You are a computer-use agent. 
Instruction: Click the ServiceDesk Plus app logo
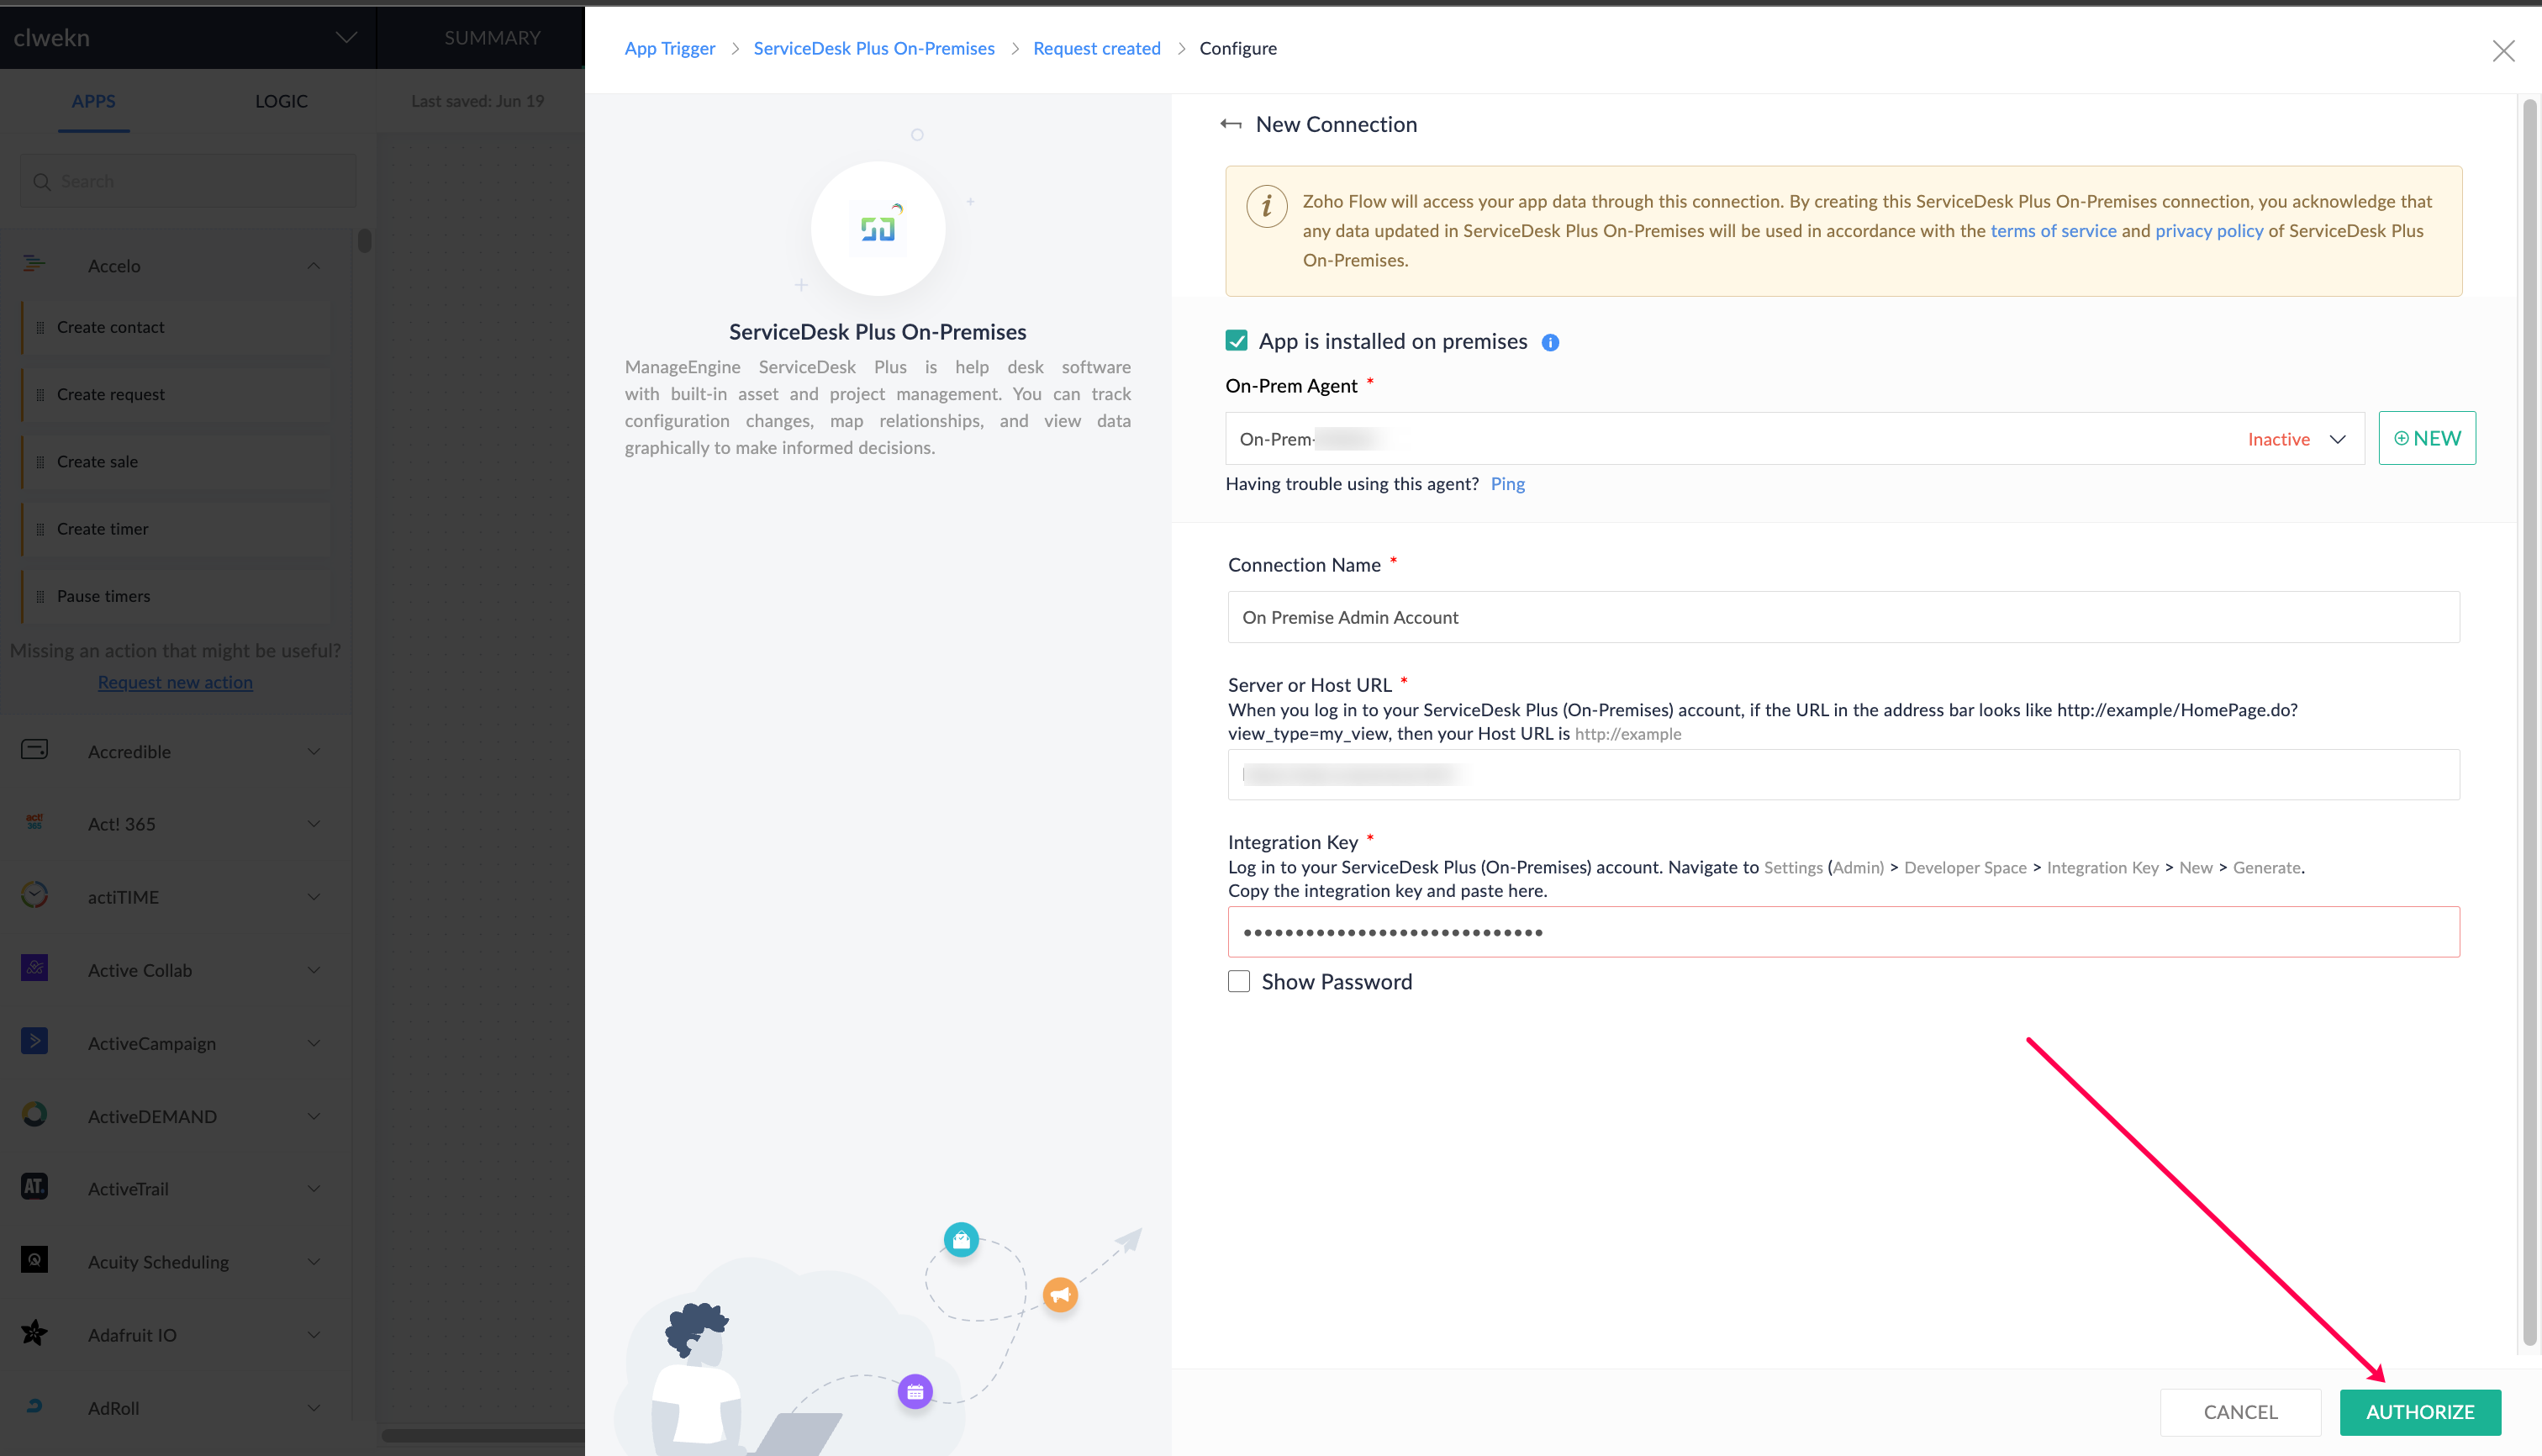(x=877, y=229)
